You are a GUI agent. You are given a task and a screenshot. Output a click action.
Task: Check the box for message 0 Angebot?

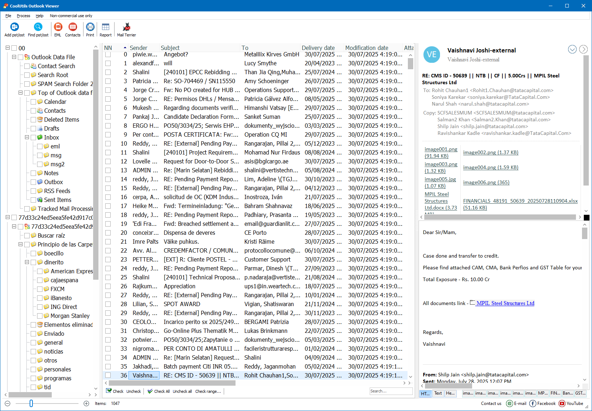108,54
